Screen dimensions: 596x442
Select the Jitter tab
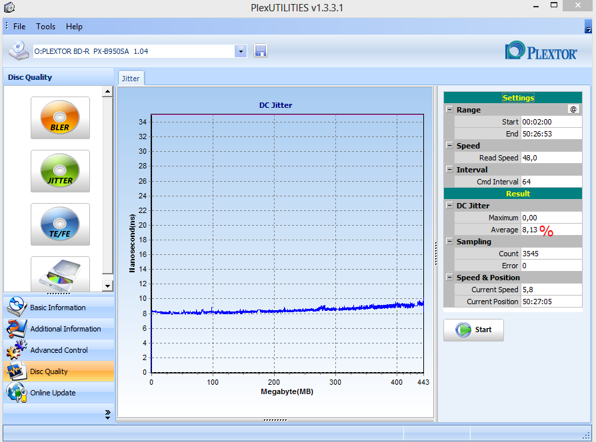click(131, 78)
